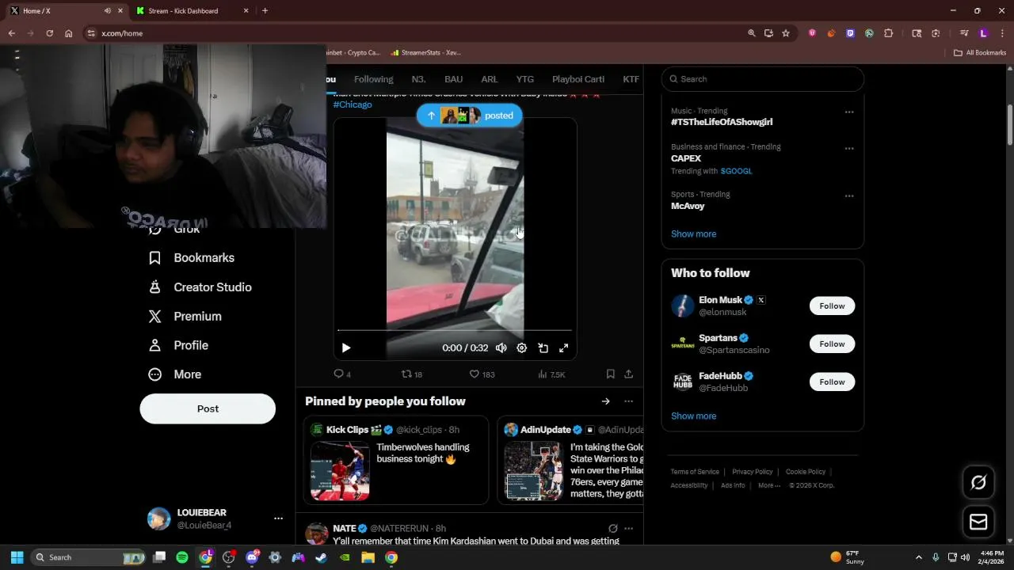View all pinned posts arrow
1014x570 pixels.
point(605,401)
